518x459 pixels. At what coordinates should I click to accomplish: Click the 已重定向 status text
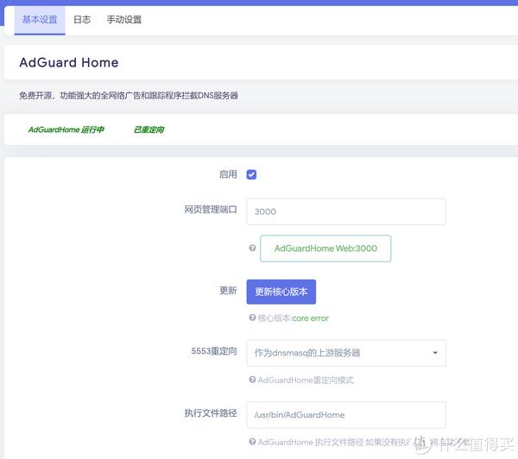click(149, 129)
